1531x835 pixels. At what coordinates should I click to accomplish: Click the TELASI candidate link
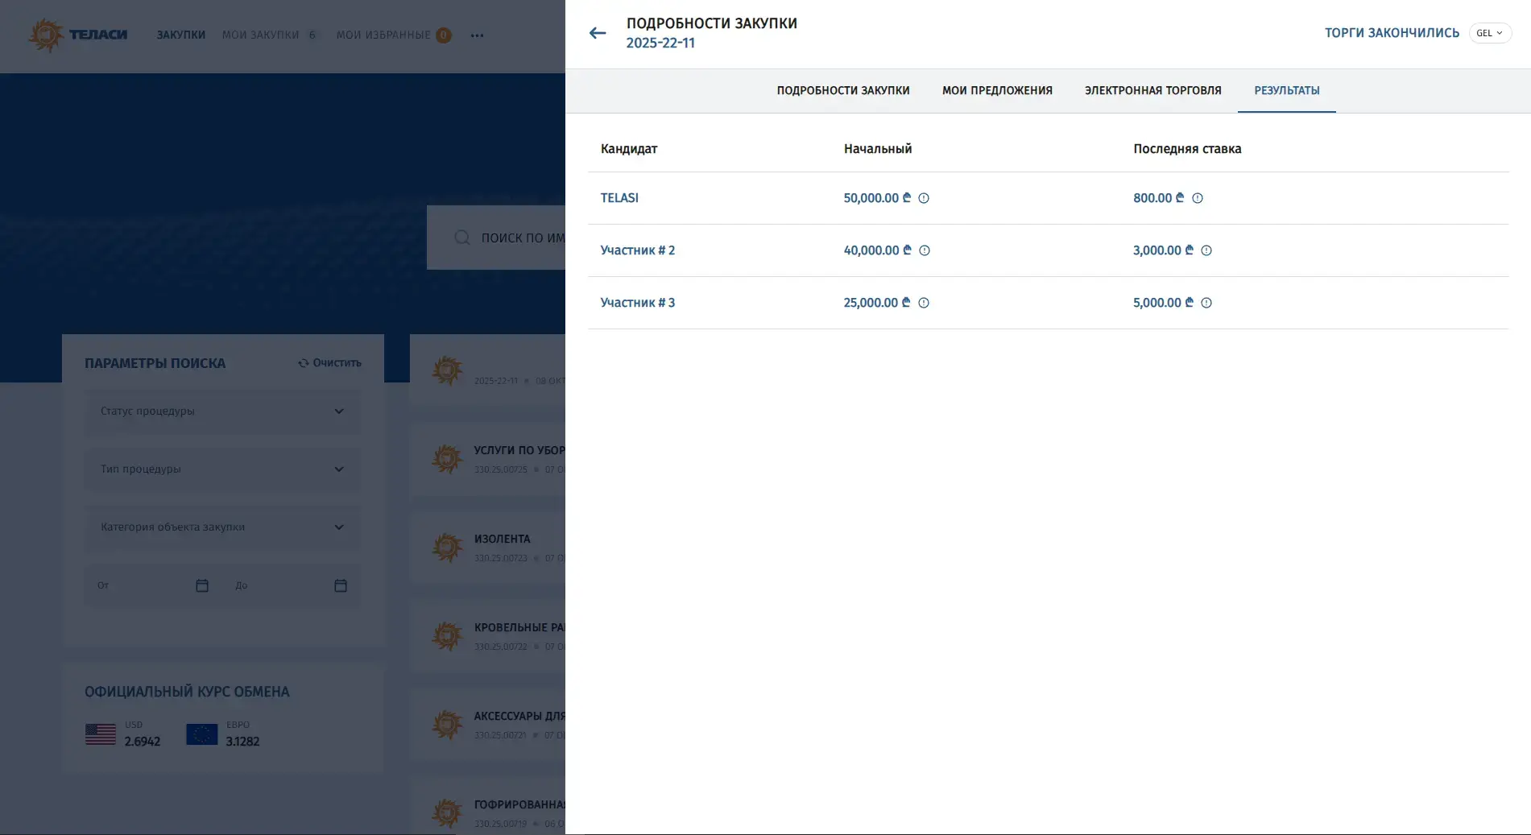619,198
